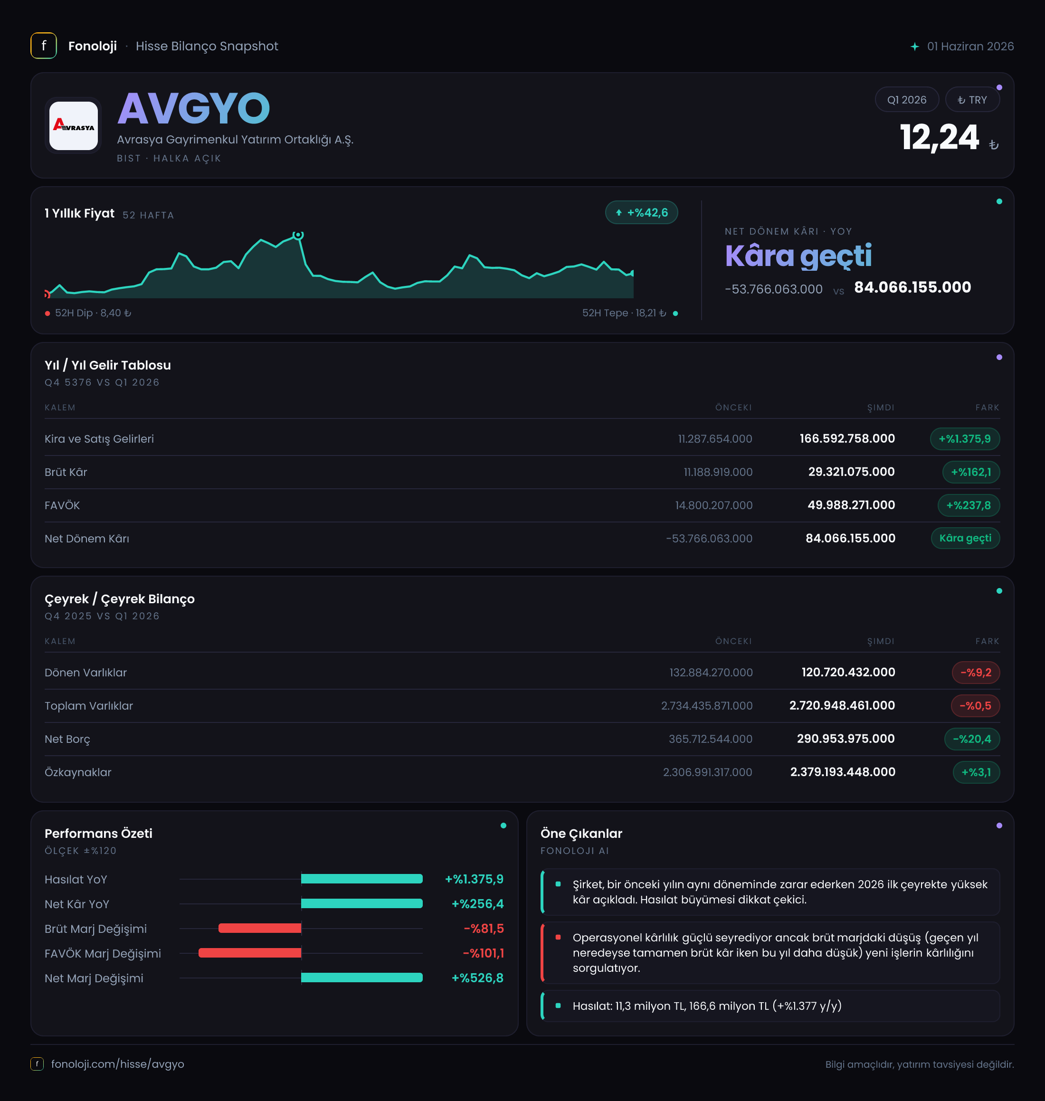Click the -%20,4 badge for Net Borç

point(972,739)
